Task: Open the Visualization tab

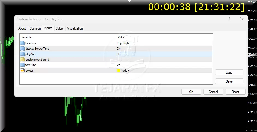Action: [75, 28]
